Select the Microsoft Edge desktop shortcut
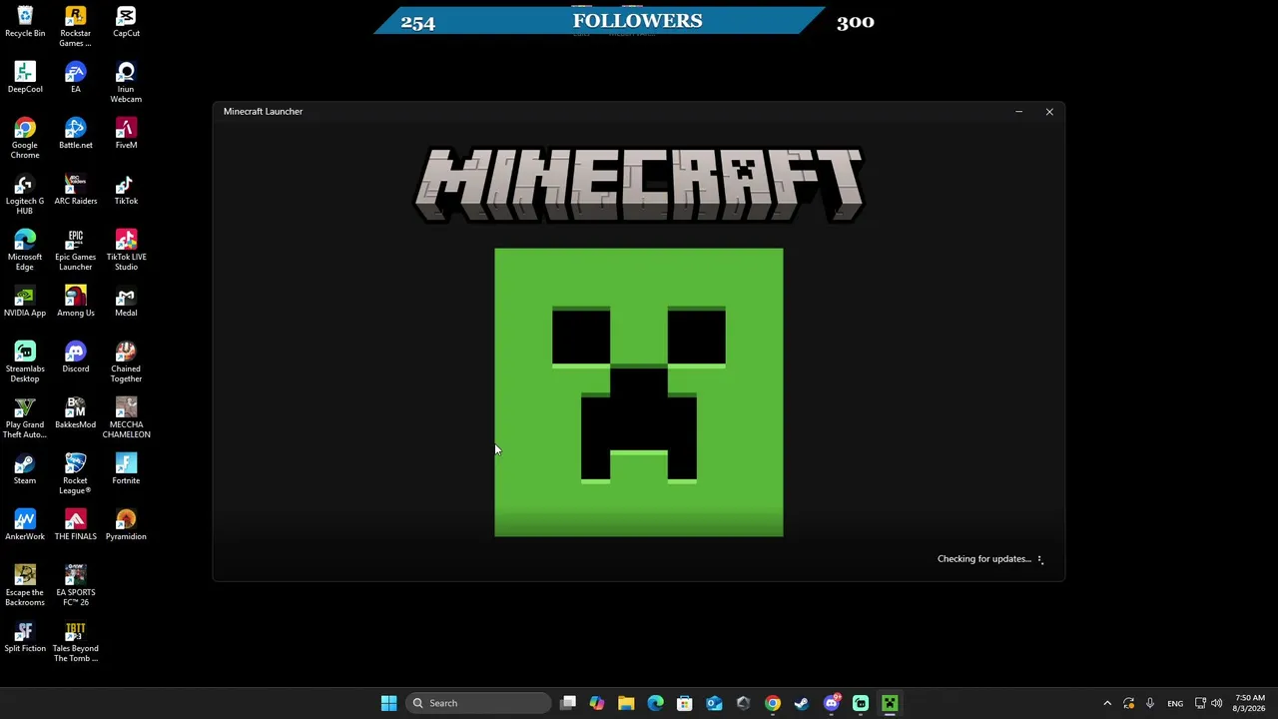This screenshot has width=1278, height=719. click(25, 251)
